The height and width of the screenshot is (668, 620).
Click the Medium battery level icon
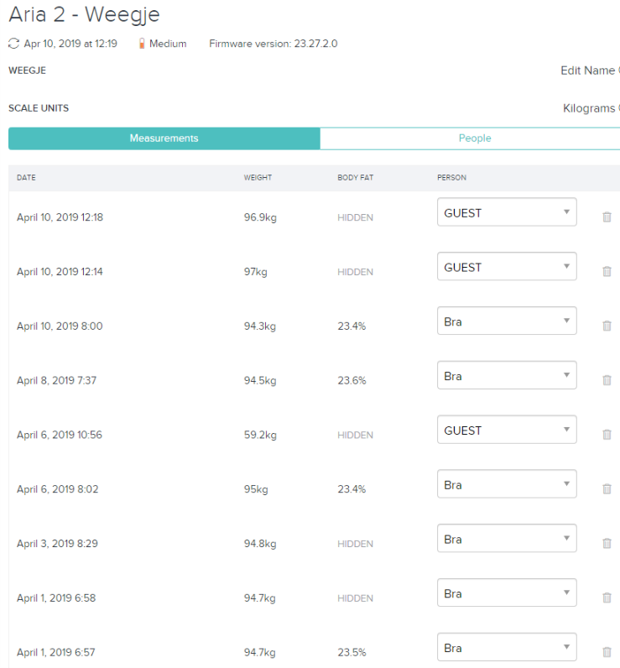pyautogui.click(x=142, y=44)
